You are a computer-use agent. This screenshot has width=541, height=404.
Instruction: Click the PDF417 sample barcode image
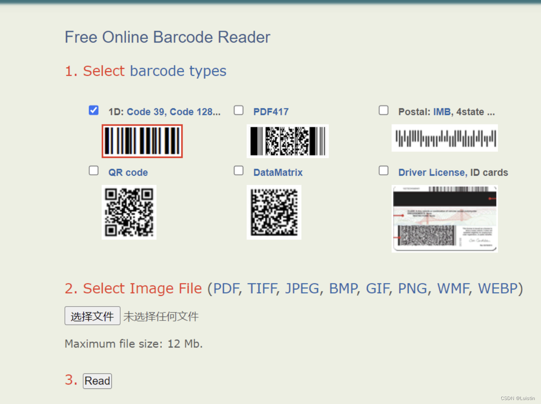pyautogui.click(x=288, y=141)
